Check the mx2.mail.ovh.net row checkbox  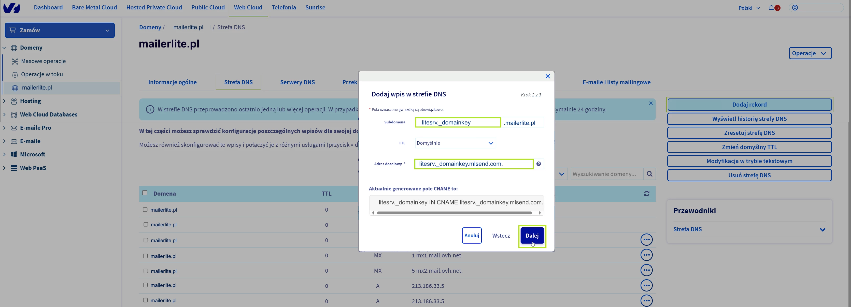tap(145, 271)
